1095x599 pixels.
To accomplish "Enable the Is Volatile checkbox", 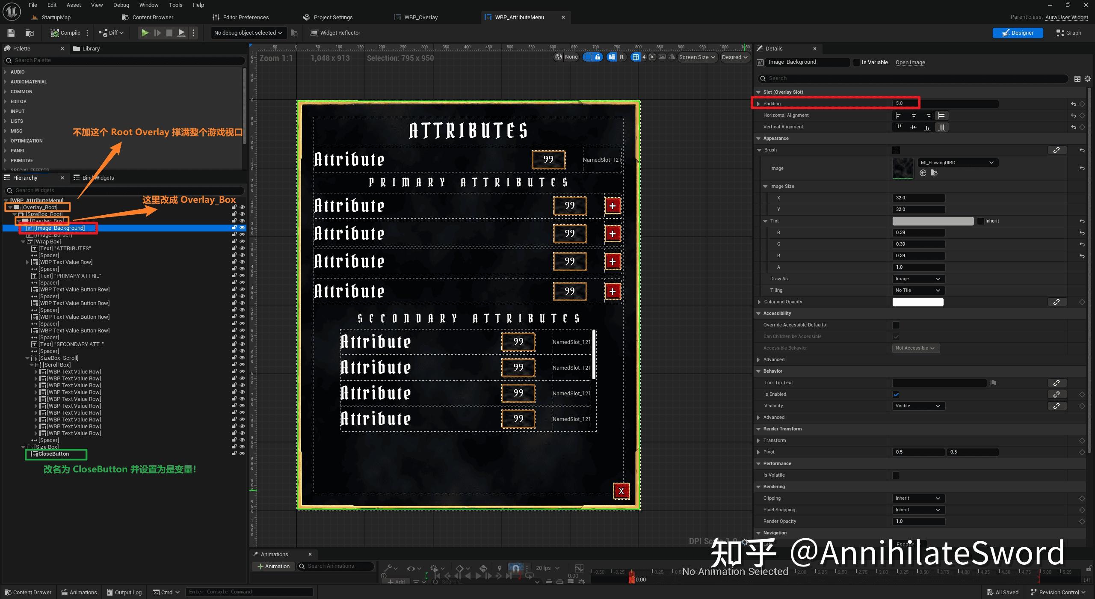I will pos(896,475).
